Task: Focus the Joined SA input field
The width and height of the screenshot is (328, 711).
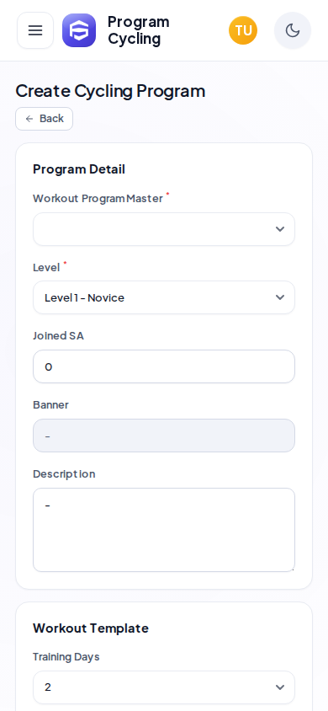Action: pos(164,366)
